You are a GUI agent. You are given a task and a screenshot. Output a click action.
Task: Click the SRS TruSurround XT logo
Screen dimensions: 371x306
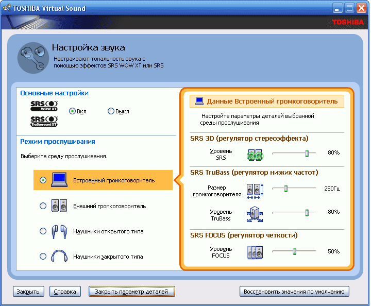click(x=44, y=121)
